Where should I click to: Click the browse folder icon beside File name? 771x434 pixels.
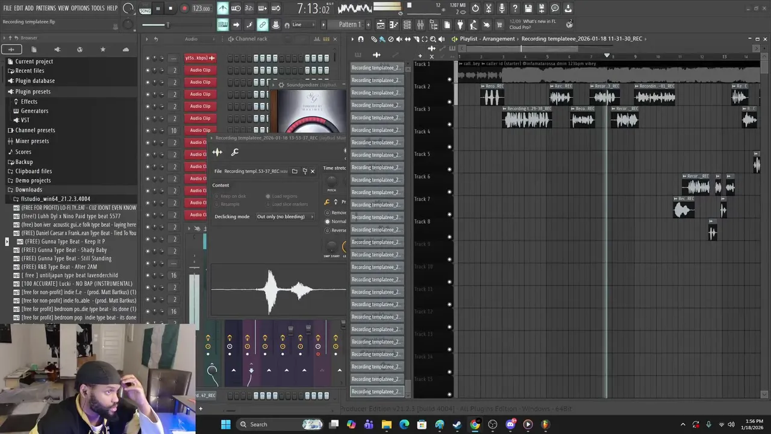295,171
